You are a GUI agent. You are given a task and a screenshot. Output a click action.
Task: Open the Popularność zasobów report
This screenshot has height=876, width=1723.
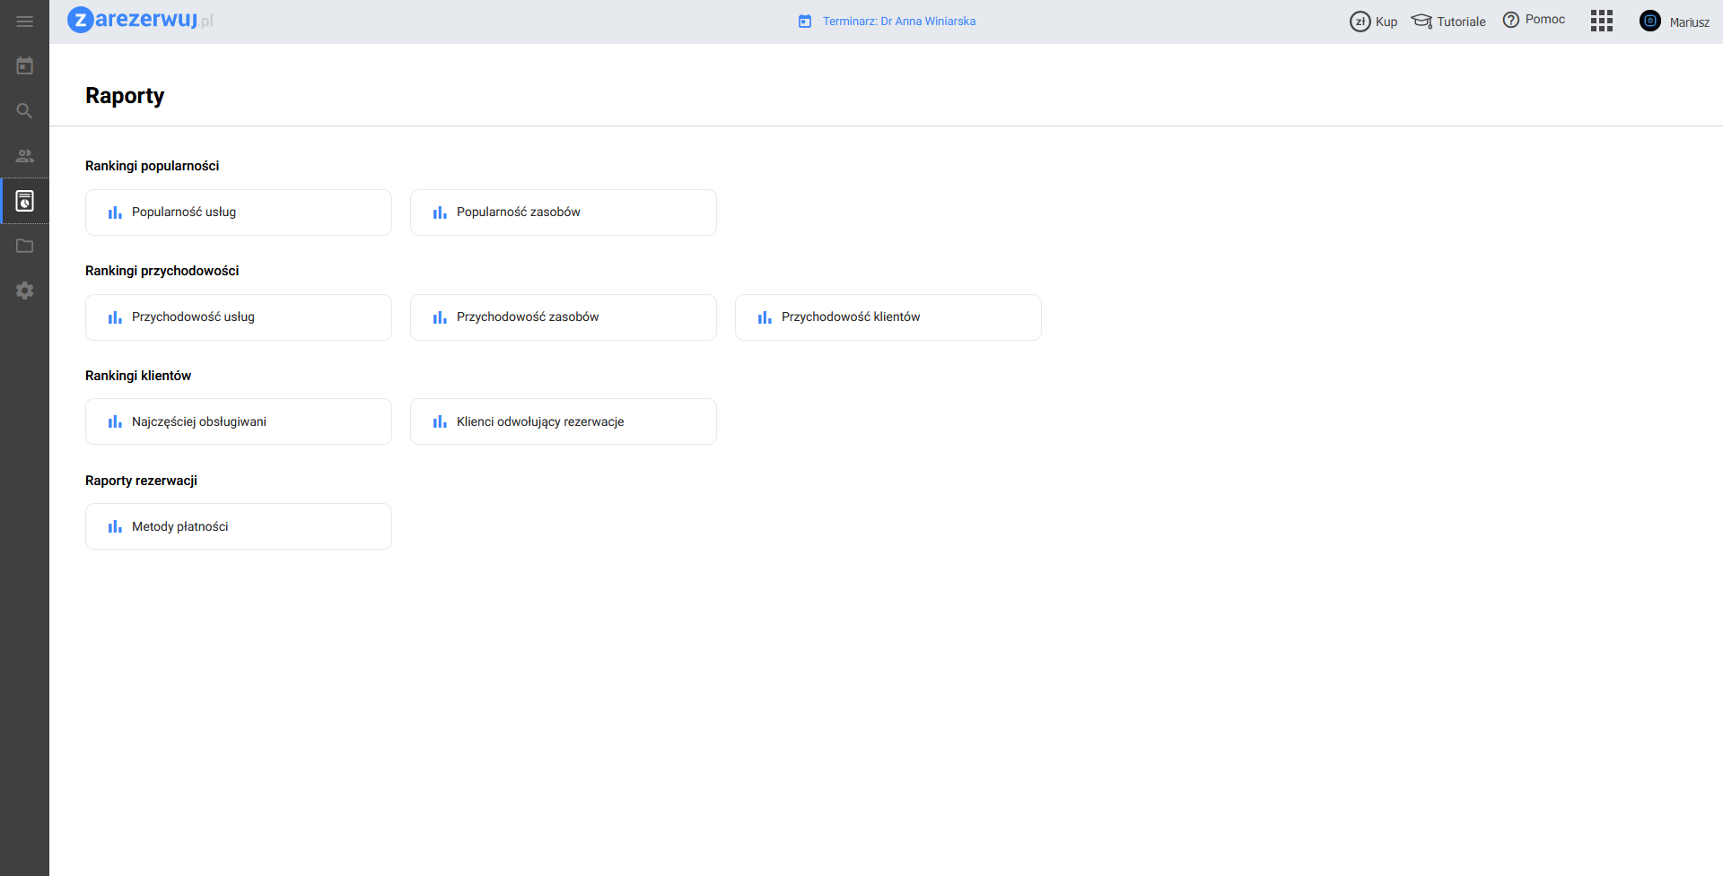point(564,212)
